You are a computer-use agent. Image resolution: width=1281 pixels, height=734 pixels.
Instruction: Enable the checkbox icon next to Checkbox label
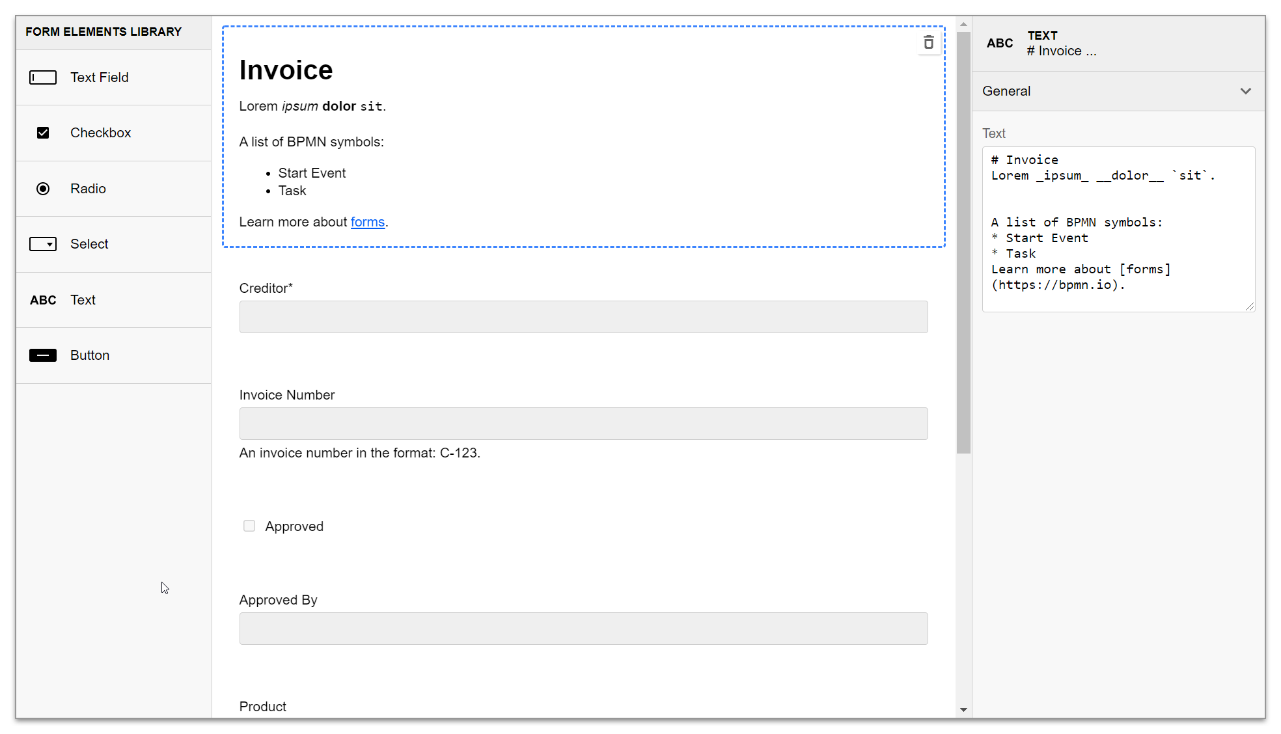coord(43,132)
